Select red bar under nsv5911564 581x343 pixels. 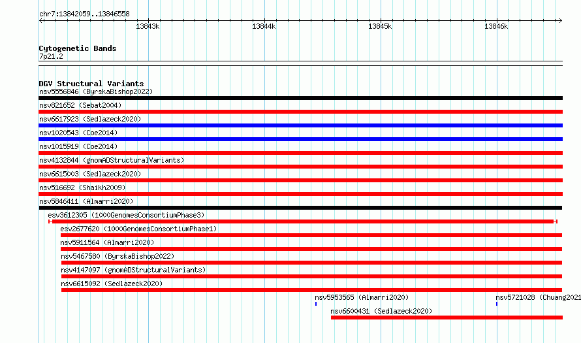(x=311, y=249)
